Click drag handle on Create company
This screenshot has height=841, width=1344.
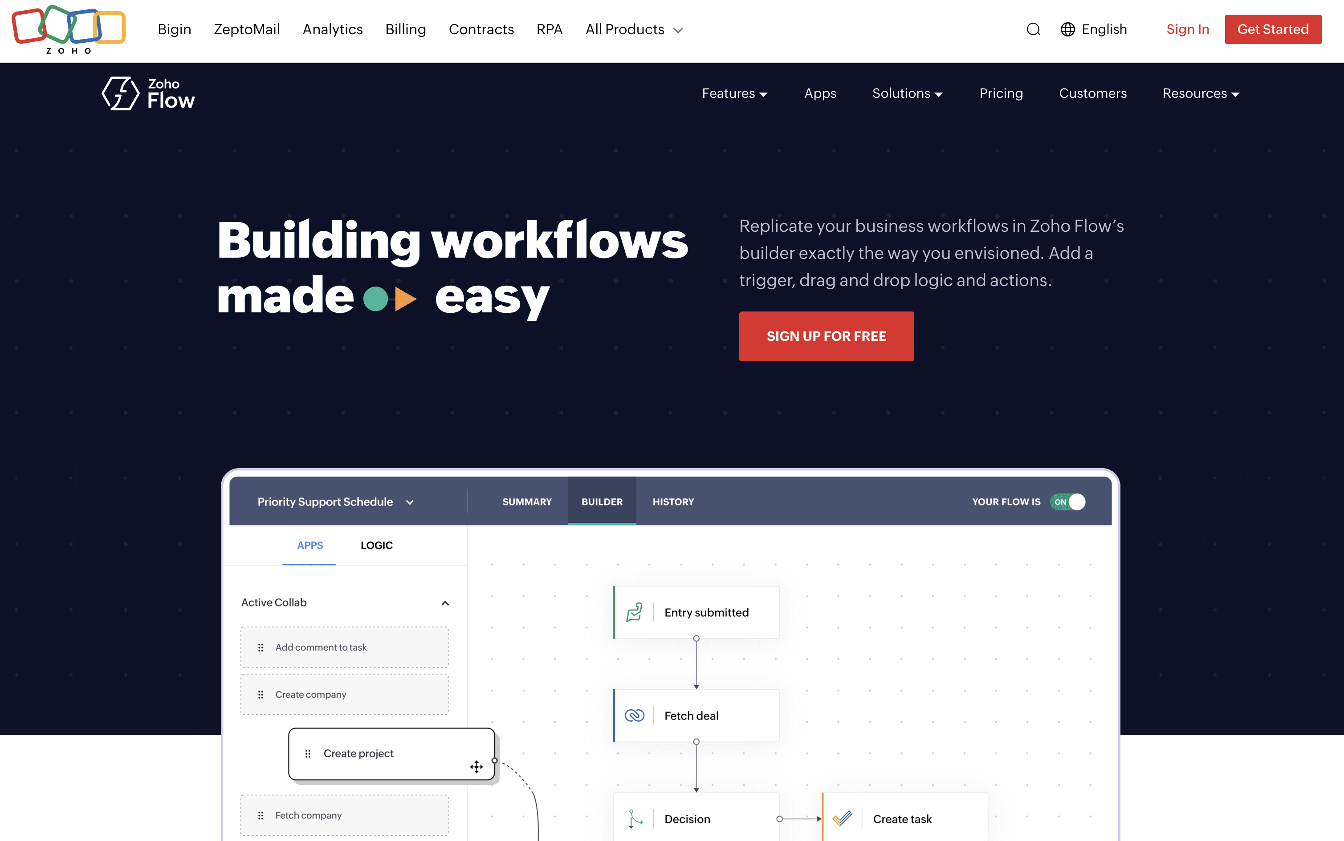[x=261, y=695]
